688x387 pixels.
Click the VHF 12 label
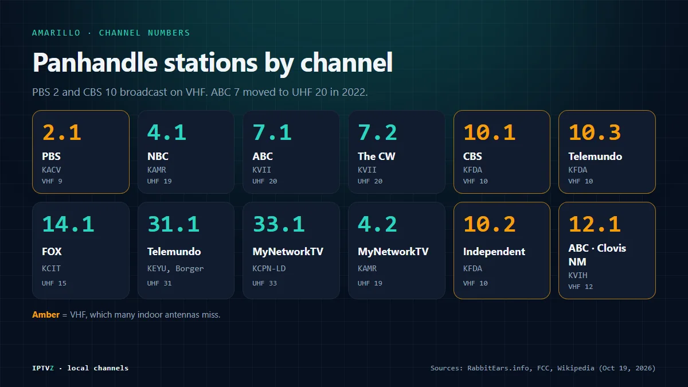click(x=581, y=287)
